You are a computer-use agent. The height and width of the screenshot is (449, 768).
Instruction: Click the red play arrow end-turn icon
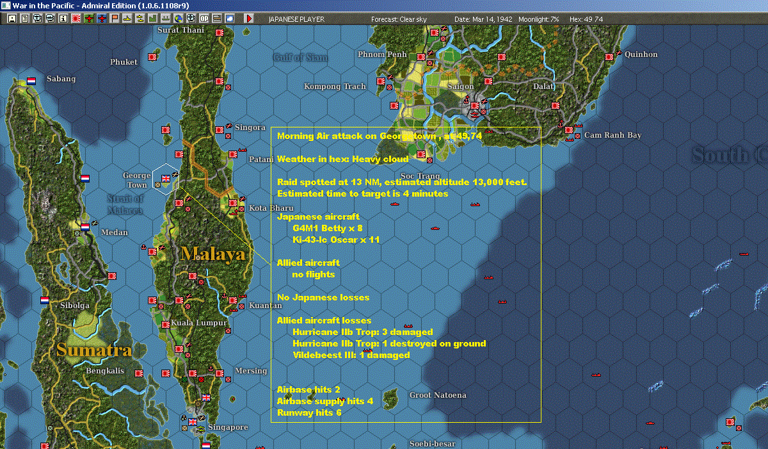tap(249, 19)
